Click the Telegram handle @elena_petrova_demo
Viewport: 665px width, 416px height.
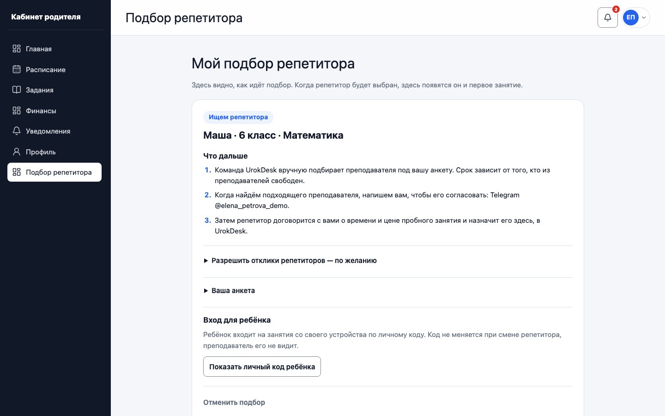[252, 206]
